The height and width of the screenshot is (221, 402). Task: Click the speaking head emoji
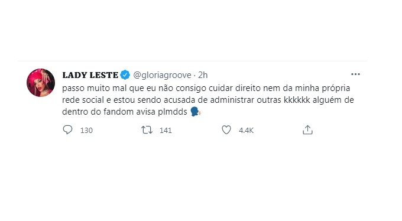196,112
